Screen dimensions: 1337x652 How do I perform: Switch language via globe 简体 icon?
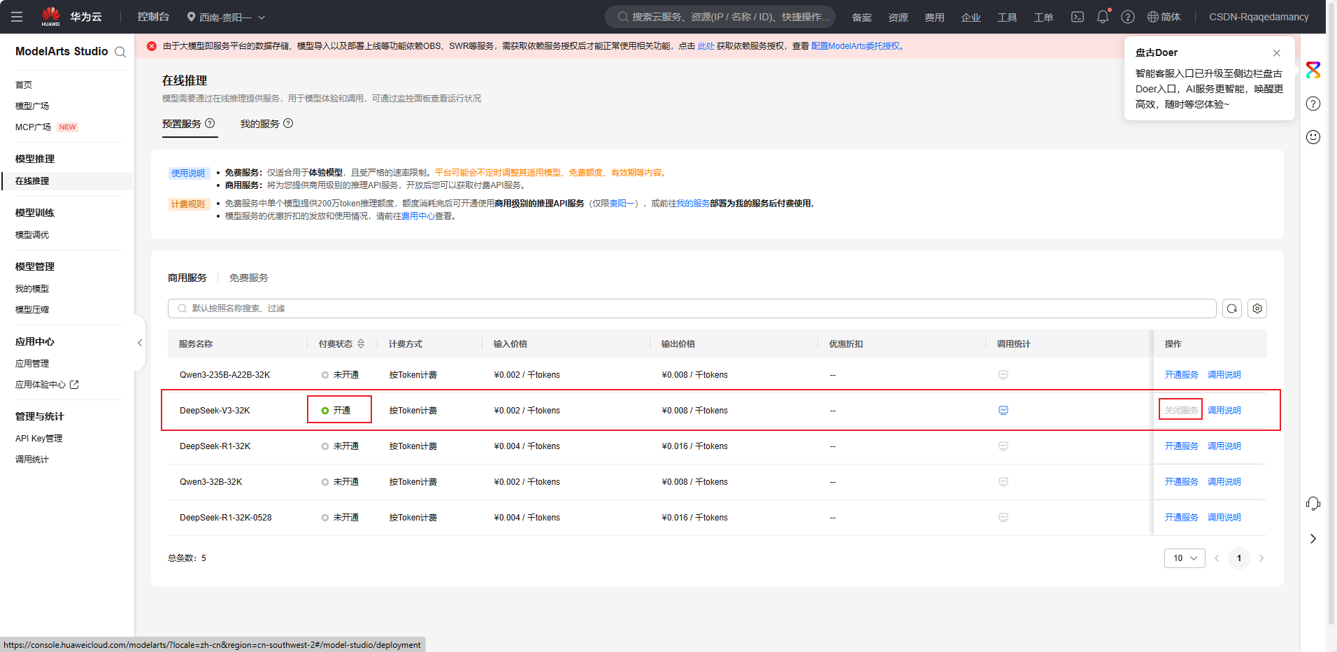(x=1164, y=17)
